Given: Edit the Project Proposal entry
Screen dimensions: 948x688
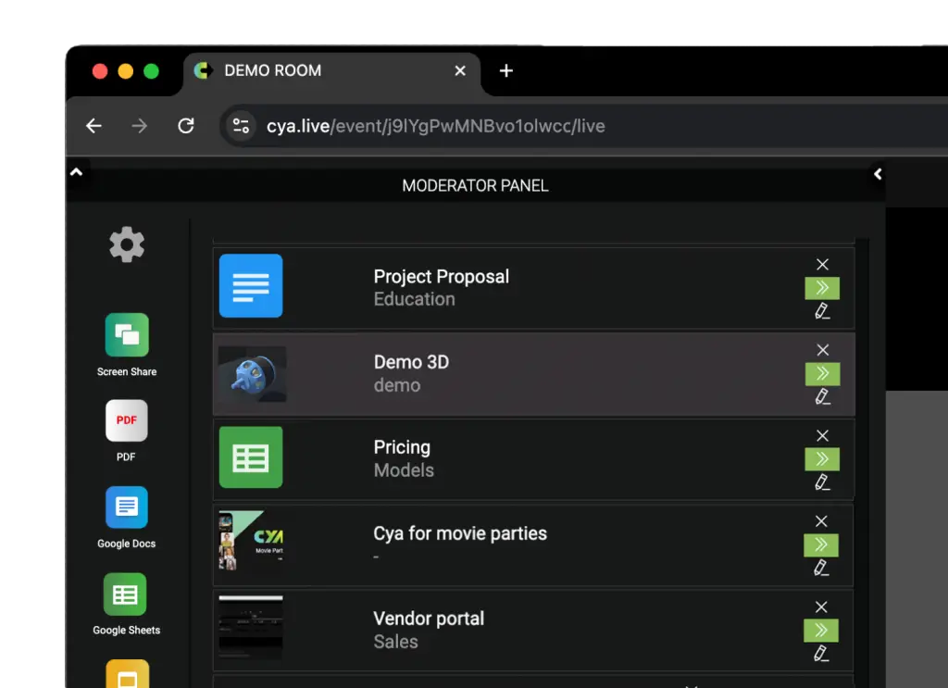Looking at the screenshot, I should pyautogui.click(x=822, y=311).
